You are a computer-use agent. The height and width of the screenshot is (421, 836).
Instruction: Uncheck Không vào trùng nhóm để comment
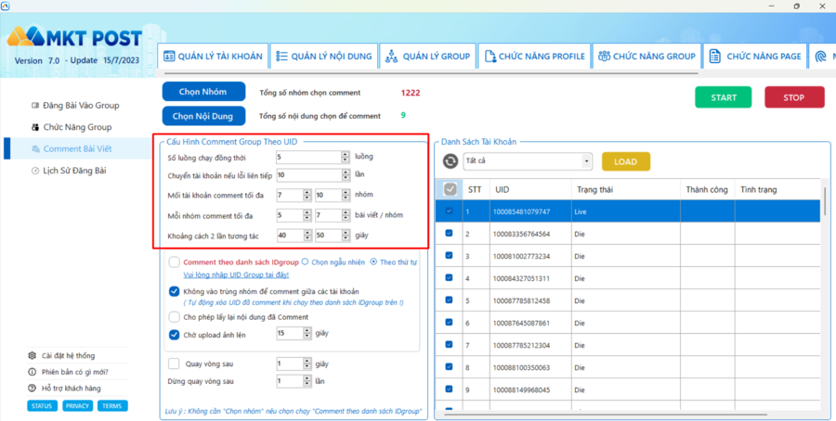[175, 292]
